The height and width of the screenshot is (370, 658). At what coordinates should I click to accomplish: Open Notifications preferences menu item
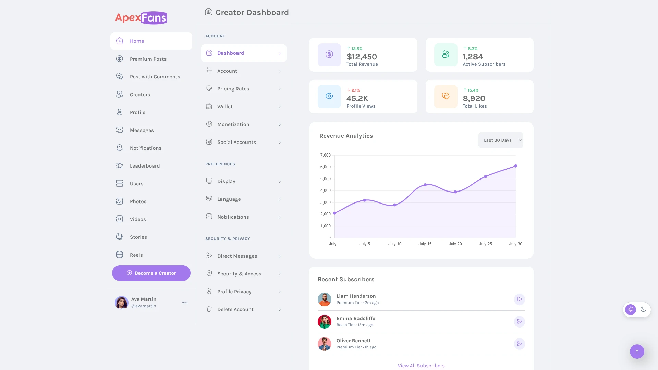244,217
